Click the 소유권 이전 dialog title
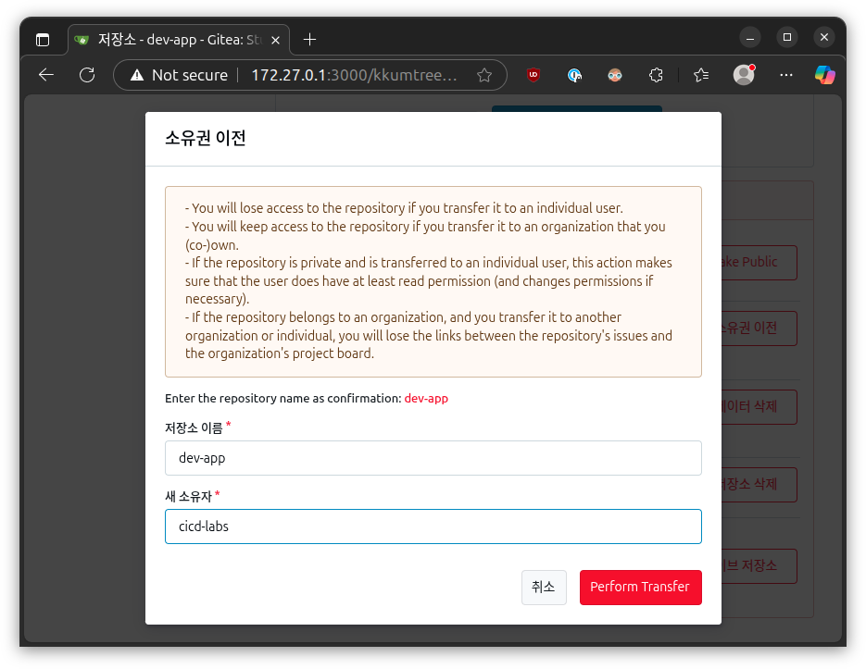 click(x=206, y=138)
